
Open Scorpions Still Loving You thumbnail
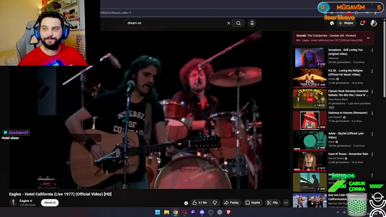310,57
